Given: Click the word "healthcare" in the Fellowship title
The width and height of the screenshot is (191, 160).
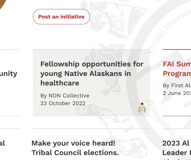Looking at the screenshot, I should 60,83.
